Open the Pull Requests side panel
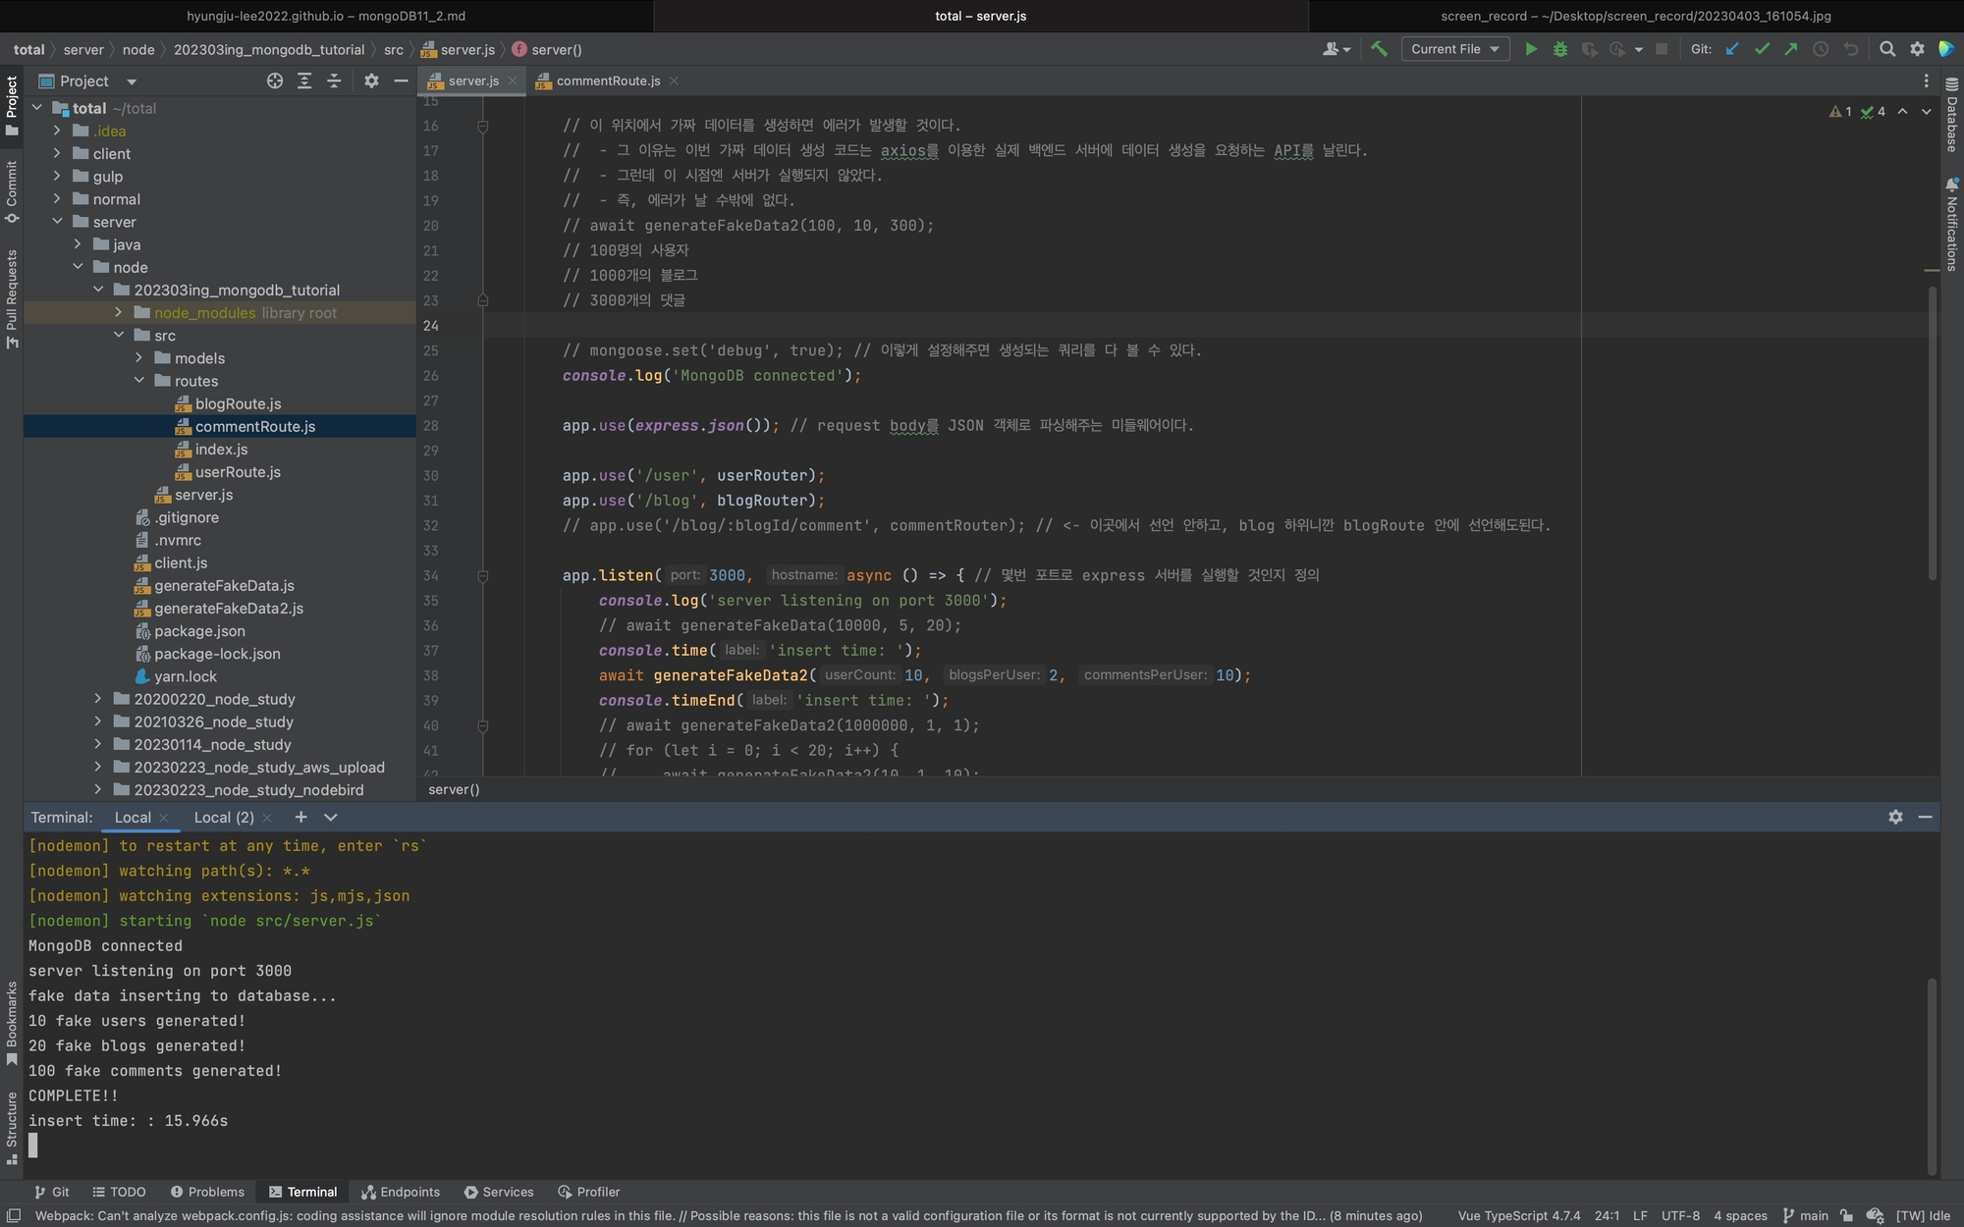The image size is (1964, 1227). tap(12, 298)
